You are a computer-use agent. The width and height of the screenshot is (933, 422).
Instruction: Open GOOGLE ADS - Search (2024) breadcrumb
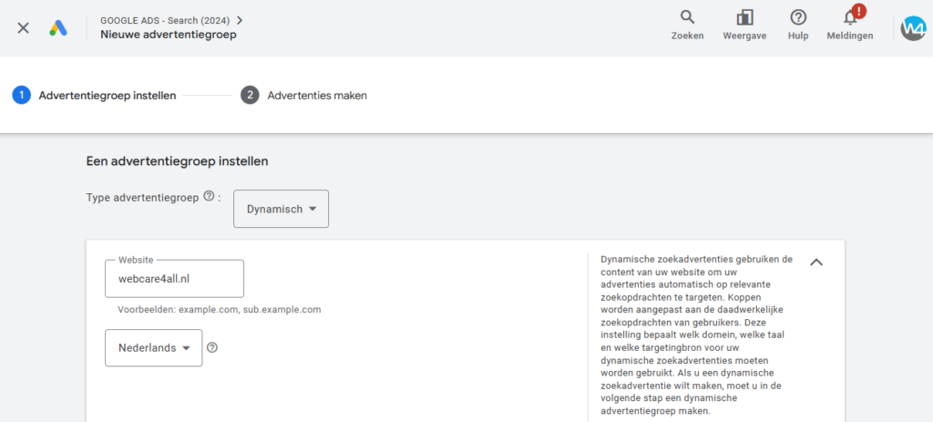[166, 19]
